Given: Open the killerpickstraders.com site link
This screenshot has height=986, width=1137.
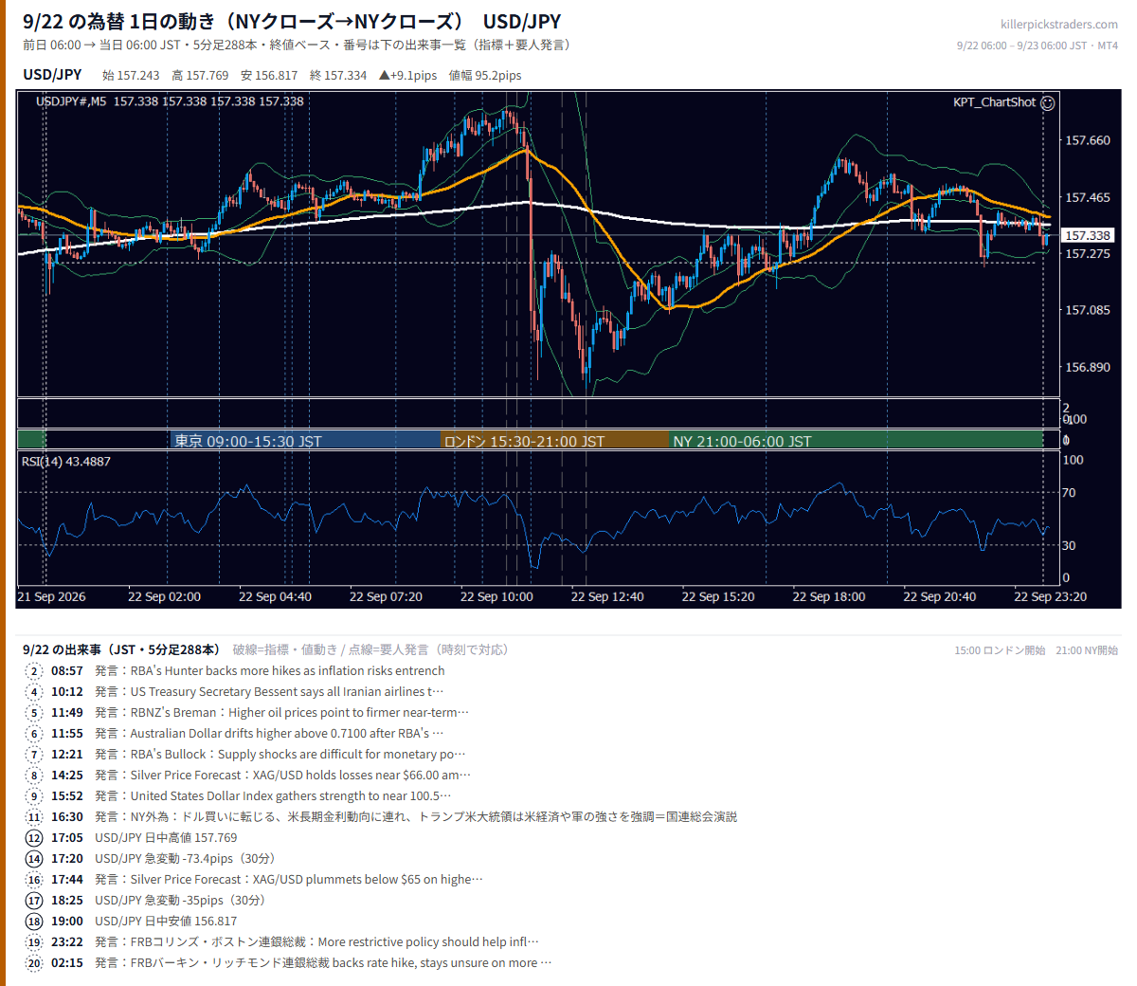Looking at the screenshot, I should (x=1059, y=25).
